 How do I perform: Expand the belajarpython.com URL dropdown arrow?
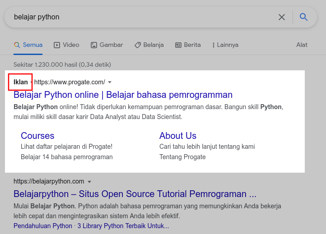coord(89,182)
